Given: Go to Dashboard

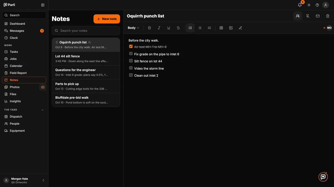Looking at the screenshot, I should pos(24,24).
